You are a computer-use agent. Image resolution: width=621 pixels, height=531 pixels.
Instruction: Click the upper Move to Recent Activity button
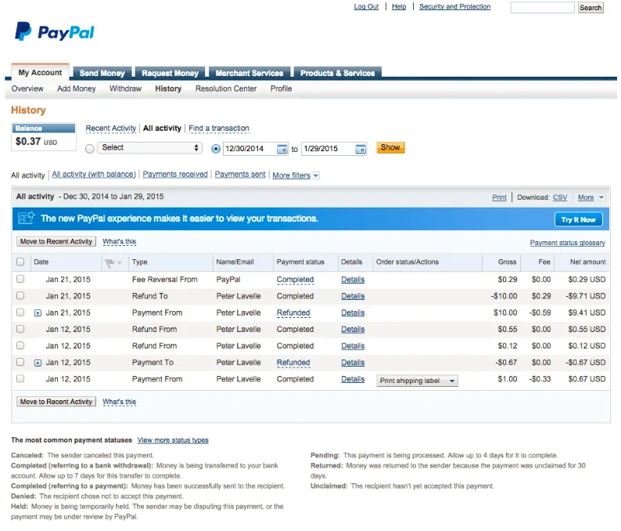(x=56, y=241)
